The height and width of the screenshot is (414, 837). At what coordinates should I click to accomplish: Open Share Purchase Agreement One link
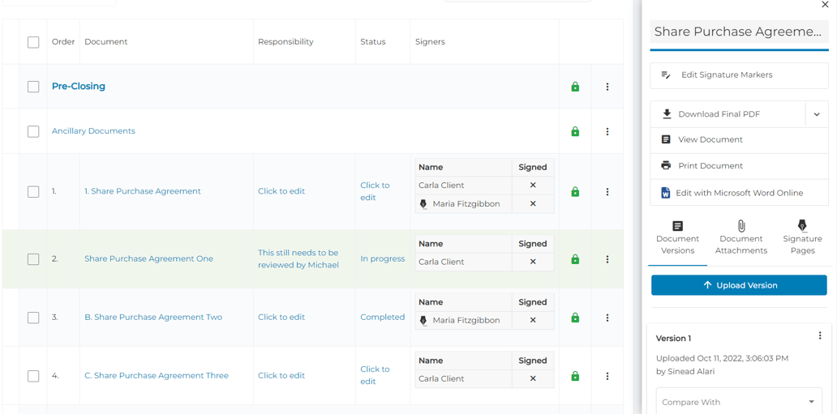[x=148, y=259]
